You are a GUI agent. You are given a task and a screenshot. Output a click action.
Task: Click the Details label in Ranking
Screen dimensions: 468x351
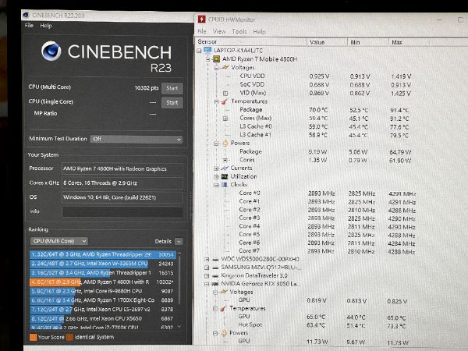point(163,241)
